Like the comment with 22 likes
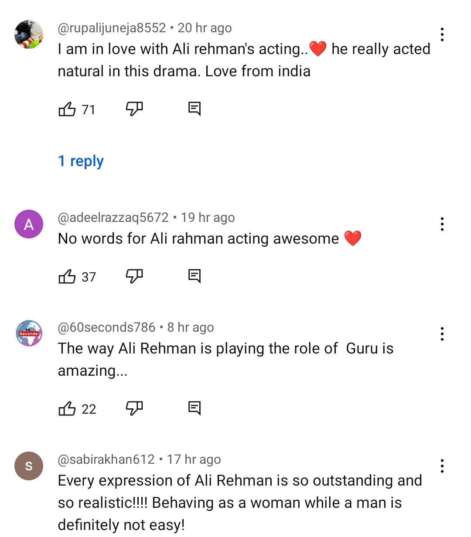Viewport: 471px width, 537px height. [x=66, y=408]
